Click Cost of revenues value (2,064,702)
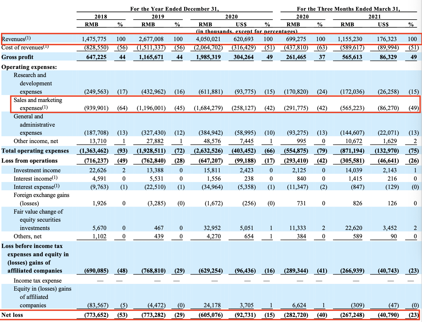This screenshot has height=322, width=422. (208, 47)
